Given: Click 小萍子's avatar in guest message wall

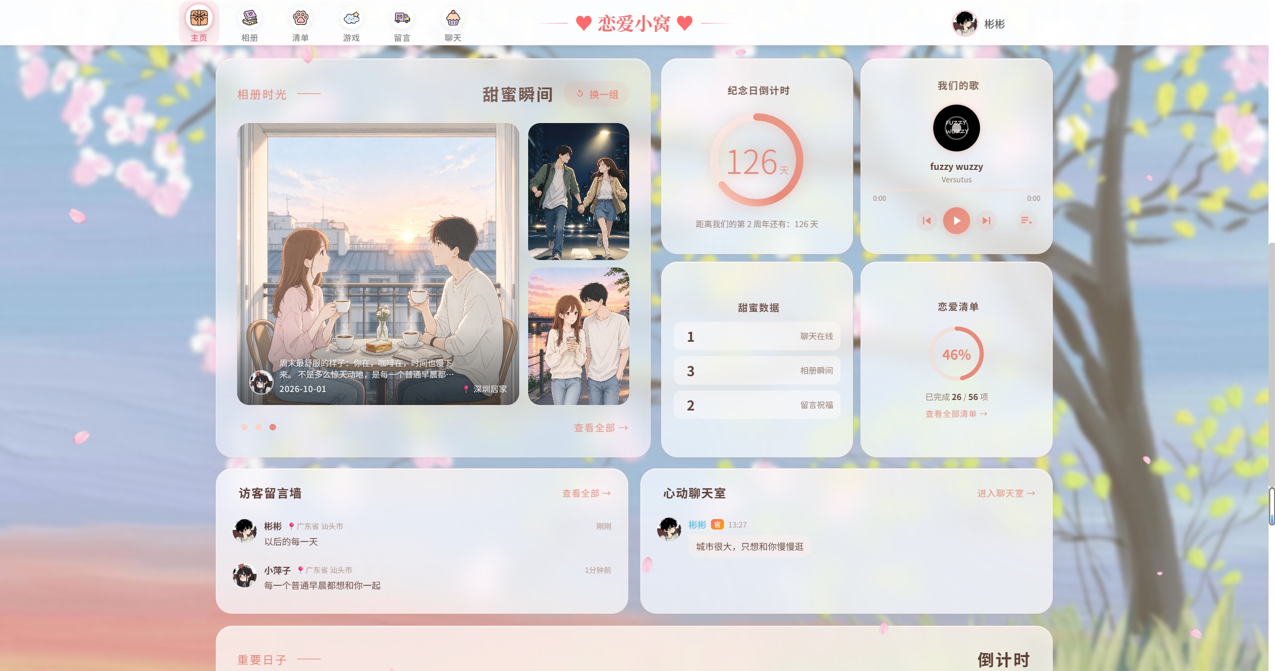Looking at the screenshot, I should [x=245, y=575].
